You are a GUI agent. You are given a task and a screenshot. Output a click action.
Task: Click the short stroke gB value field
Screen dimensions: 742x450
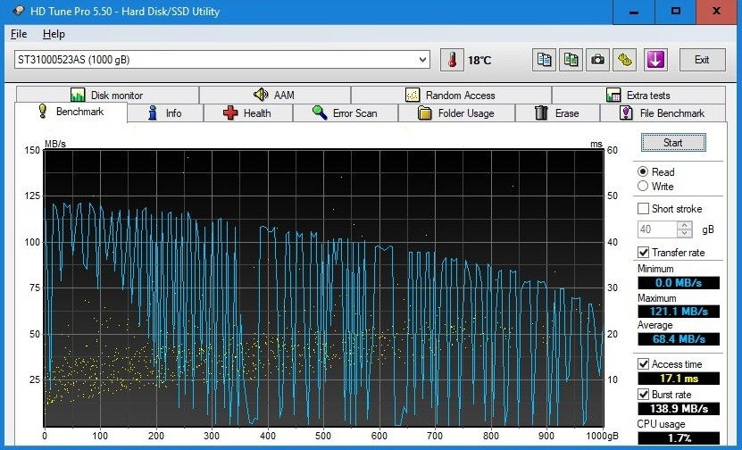coord(657,229)
